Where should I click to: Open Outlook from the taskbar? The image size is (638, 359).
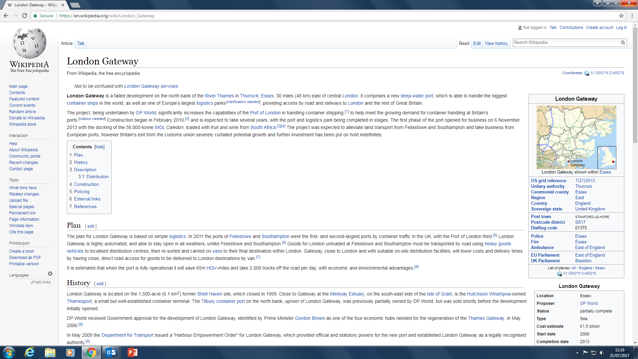(x=111, y=352)
